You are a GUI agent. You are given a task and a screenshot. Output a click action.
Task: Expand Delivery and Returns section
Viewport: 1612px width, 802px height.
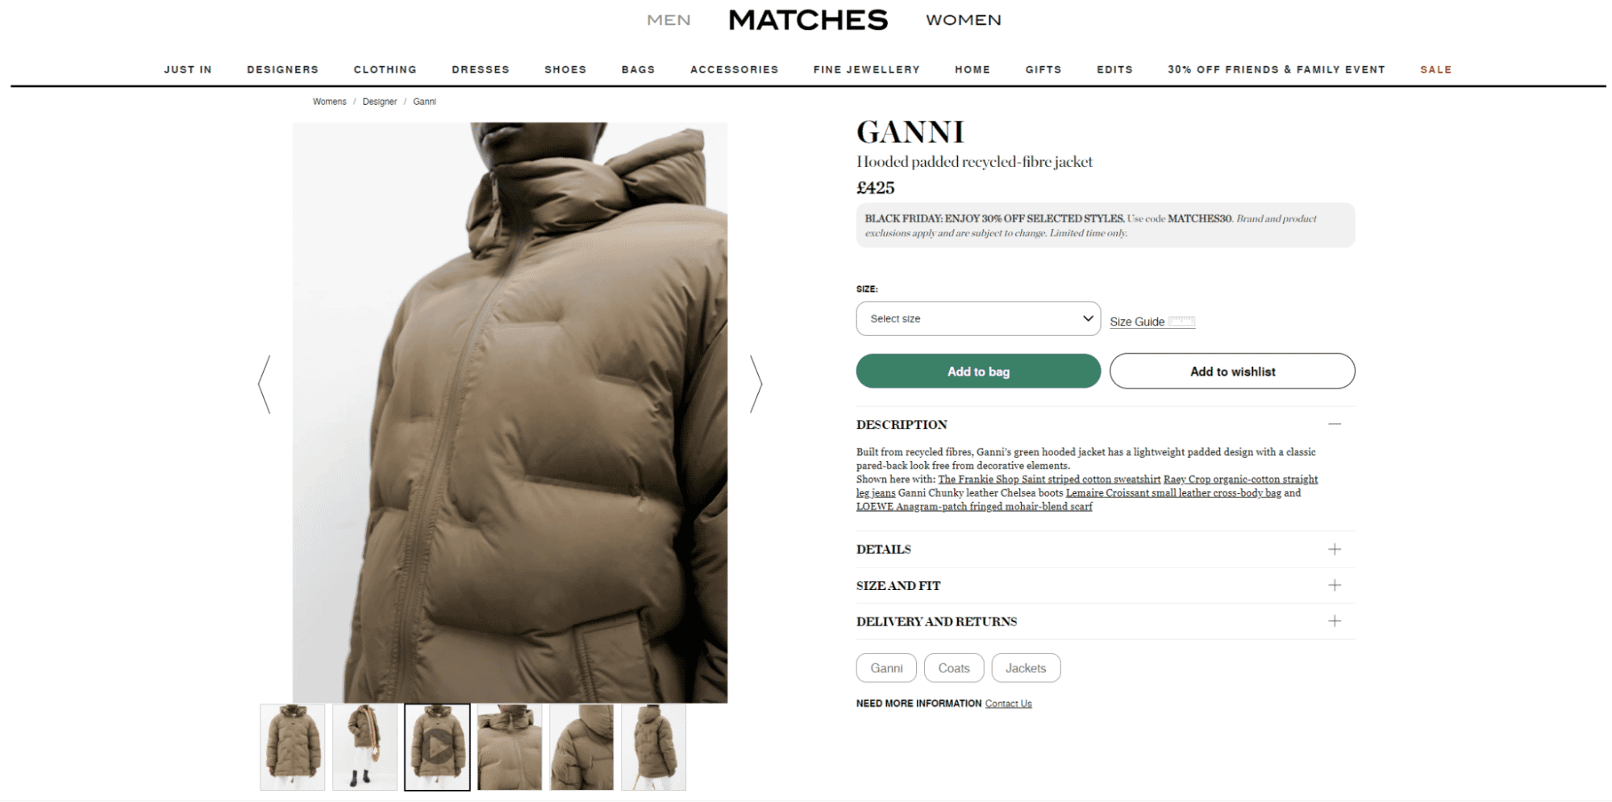[x=1105, y=621]
